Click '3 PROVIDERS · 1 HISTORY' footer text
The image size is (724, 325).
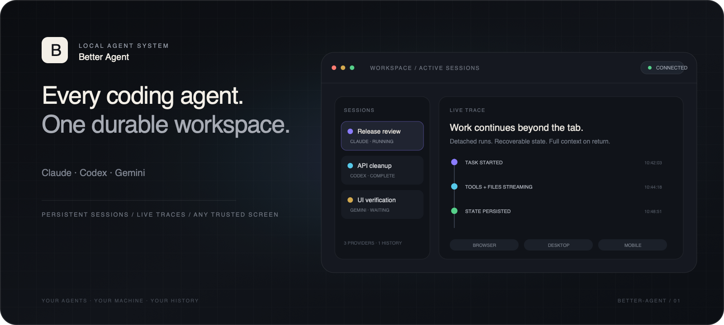[x=373, y=243]
